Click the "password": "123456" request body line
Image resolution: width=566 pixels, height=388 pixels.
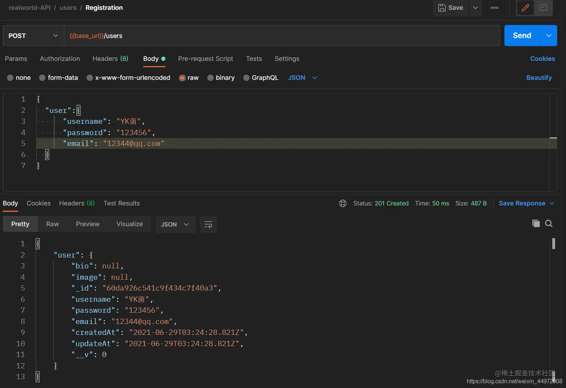[109, 132]
